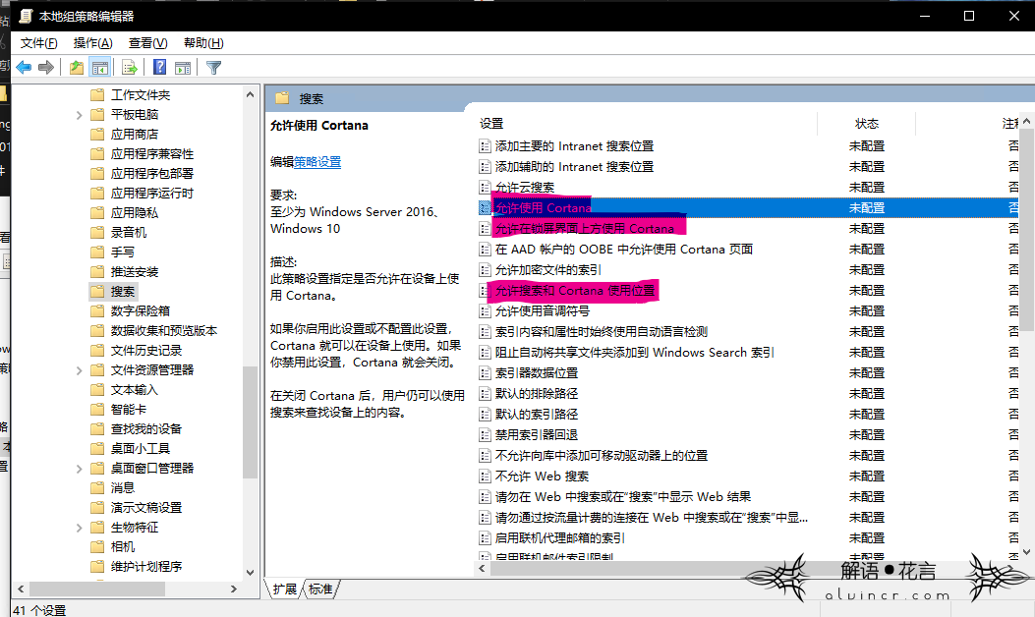This screenshot has height=617, width=1035.
Task: Click the 相机 folder icon
Action: [97, 547]
